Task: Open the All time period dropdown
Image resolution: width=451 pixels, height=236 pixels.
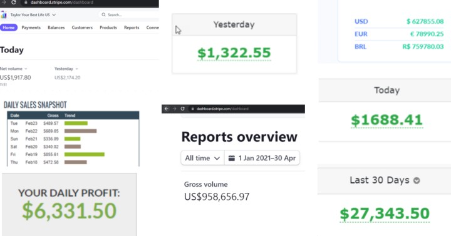Action: coord(202,158)
